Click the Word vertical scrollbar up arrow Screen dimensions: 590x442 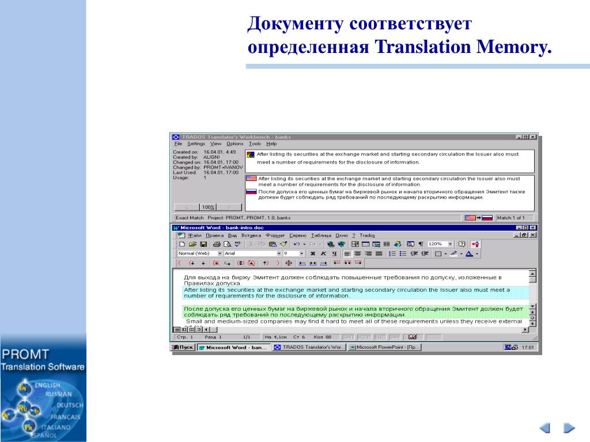(532, 273)
